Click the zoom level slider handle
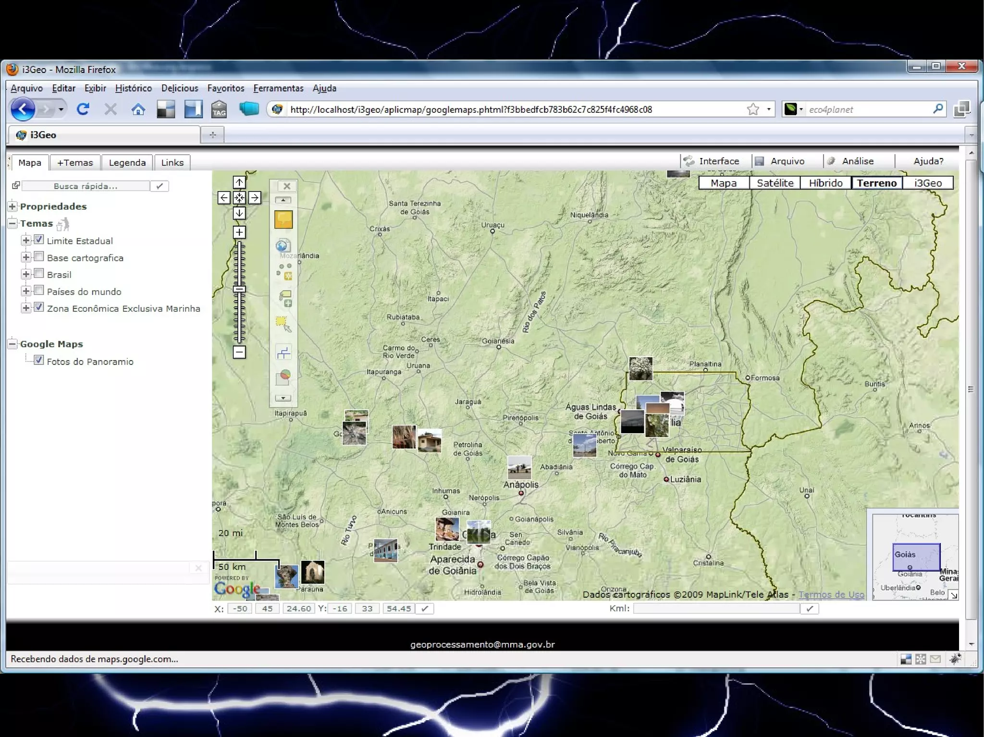The height and width of the screenshot is (737, 984). point(239,289)
